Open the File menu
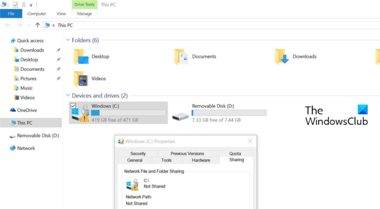This screenshot has height=209, width=380. tap(11, 14)
